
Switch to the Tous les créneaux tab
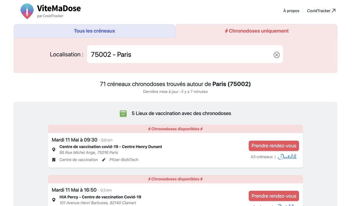[x=95, y=31]
